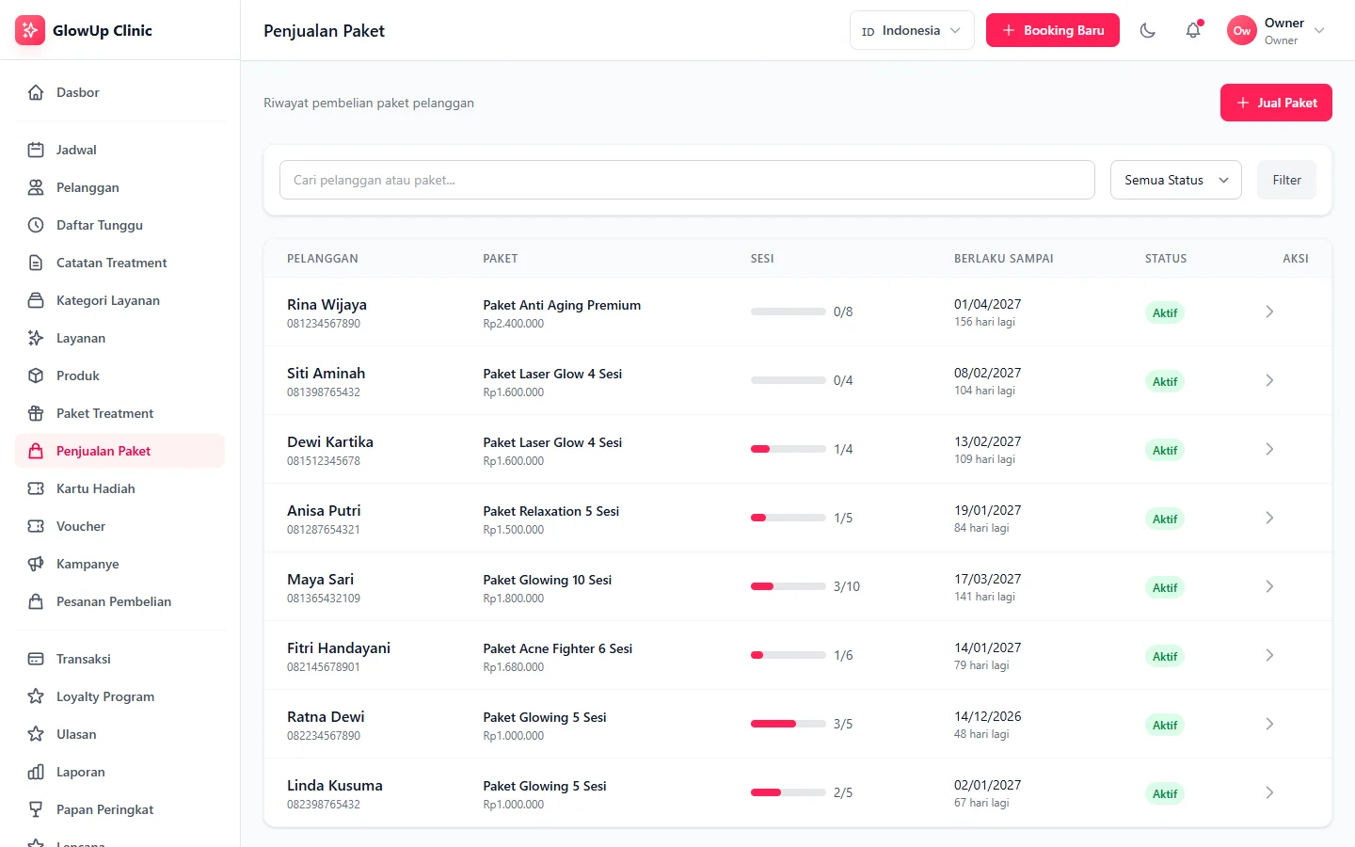This screenshot has height=847, width=1355.
Task: Go to Voucher menu item
Action: point(120,526)
